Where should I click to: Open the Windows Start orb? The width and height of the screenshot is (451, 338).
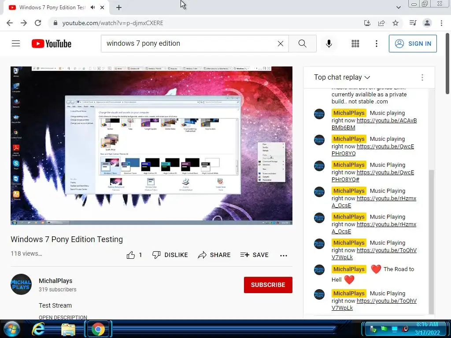[11, 329]
